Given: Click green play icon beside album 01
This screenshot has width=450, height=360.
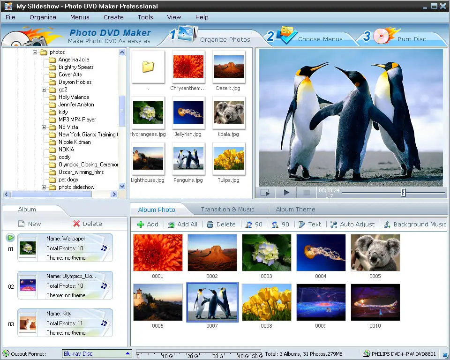Looking at the screenshot, I should pyautogui.click(x=10, y=238).
